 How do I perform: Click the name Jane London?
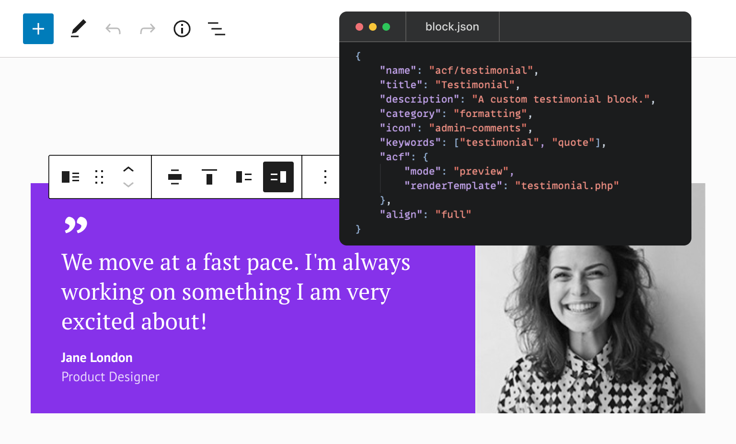tap(97, 358)
